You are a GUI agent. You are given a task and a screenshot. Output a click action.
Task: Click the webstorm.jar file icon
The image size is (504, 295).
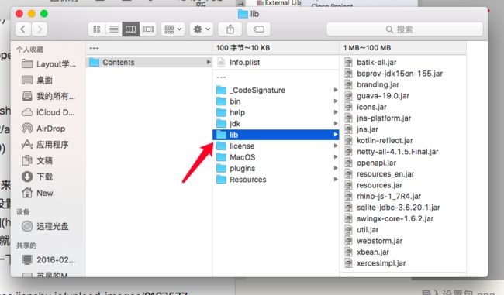[x=348, y=241]
